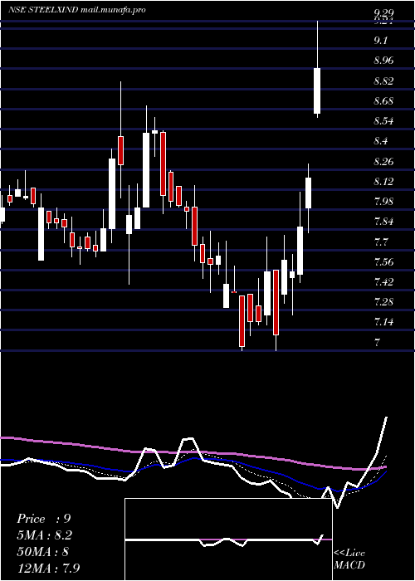This screenshot has height=581, width=415.
Task: Select the 9.1 price axis label
Action: (380, 41)
